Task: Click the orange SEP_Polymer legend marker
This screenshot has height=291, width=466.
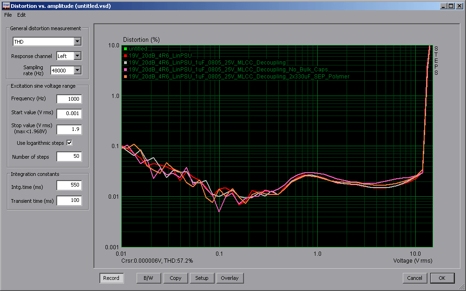Action: click(125, 77)
